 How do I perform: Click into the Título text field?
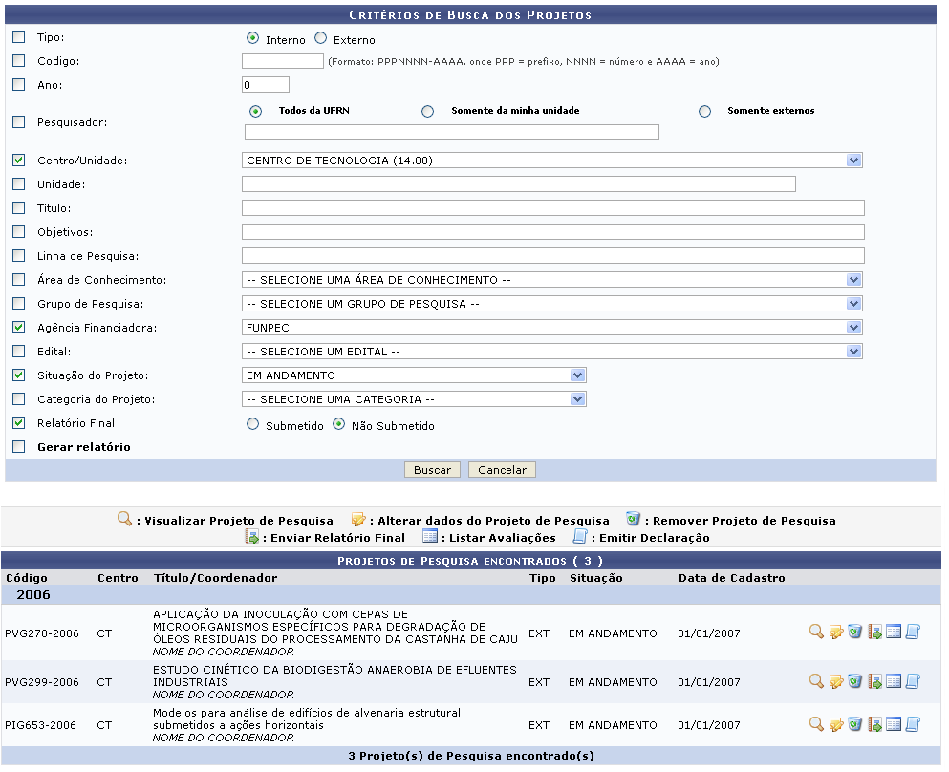click(x=552, y=208)
